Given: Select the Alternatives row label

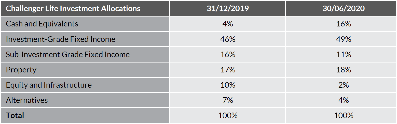Looking at the screenshot, I should pyautogui.click(x=27, y=100).
